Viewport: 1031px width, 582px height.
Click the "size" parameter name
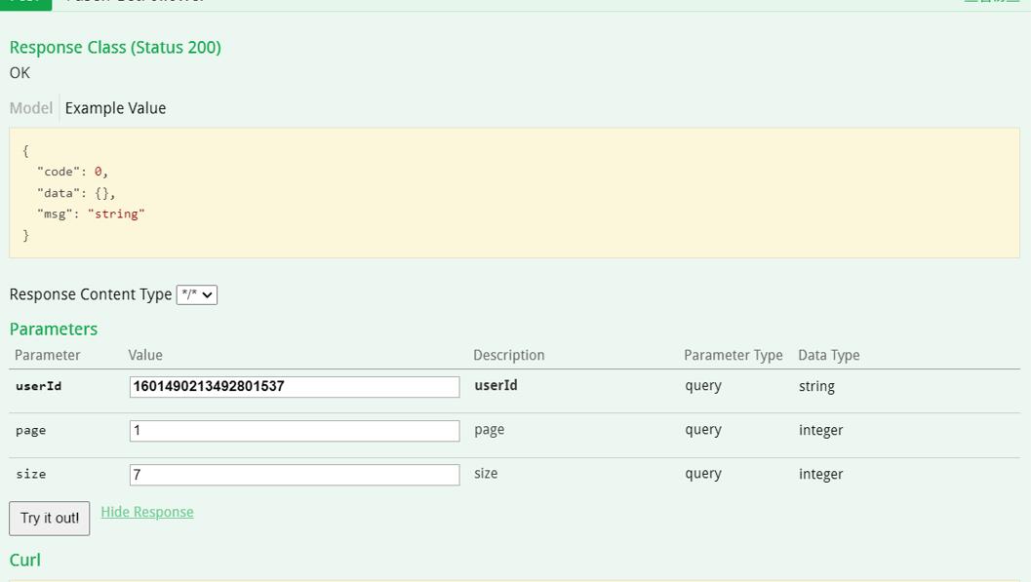[30, 474]
